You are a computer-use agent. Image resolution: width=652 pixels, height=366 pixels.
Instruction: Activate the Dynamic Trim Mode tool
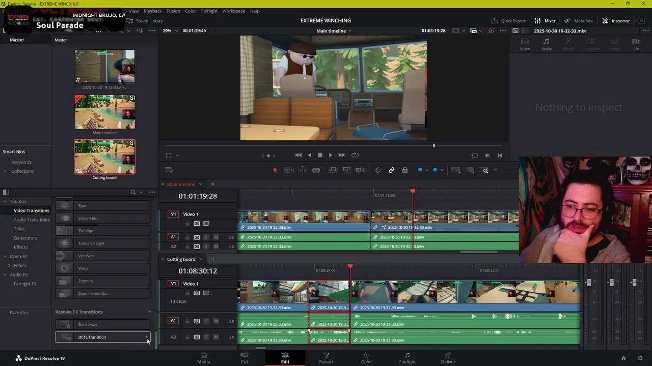(303, 170)
